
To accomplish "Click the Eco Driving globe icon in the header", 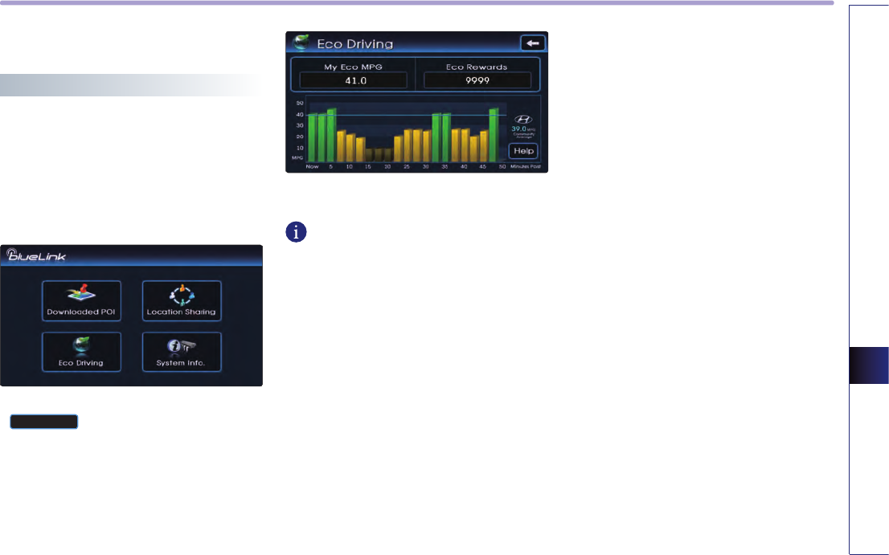I will tap(301, 43).
